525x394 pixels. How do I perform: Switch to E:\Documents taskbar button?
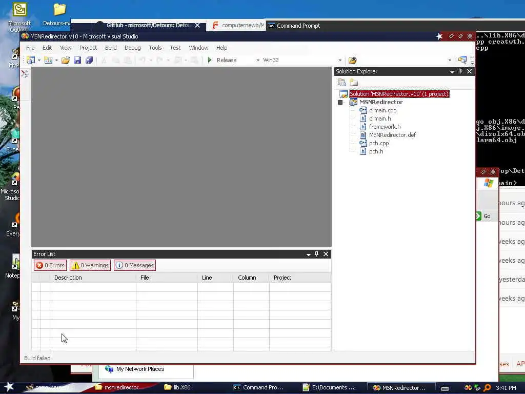pyautogui.click(x=329, y=387)
